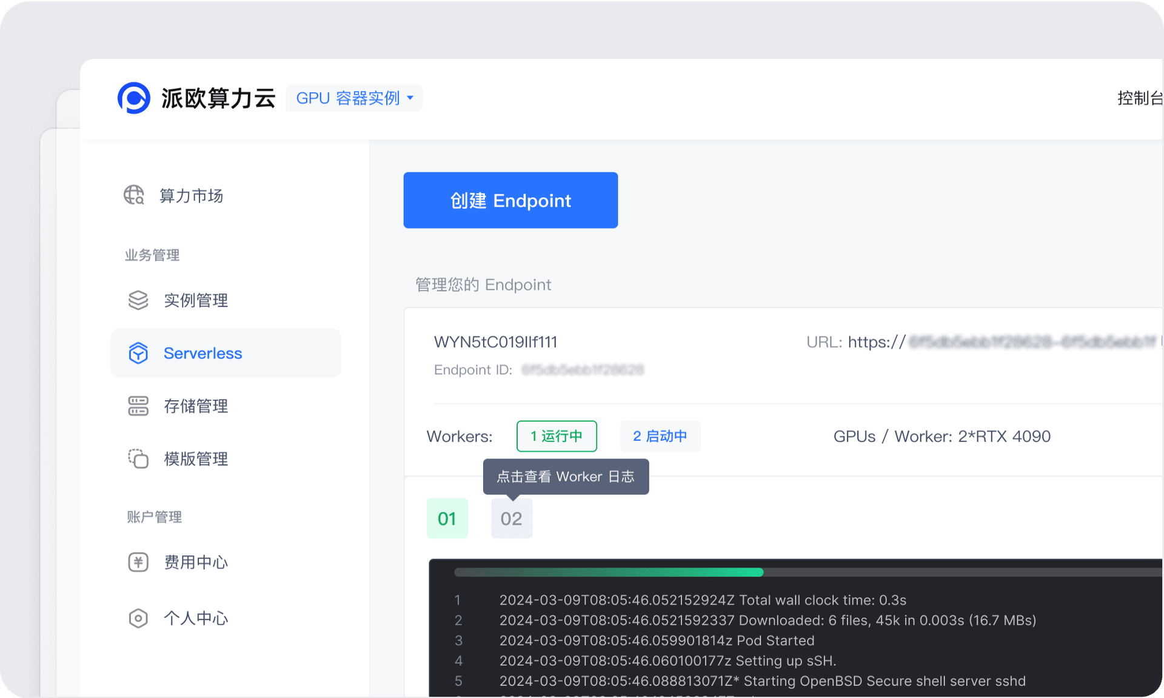This screenshot has height=698, width=1164.
Task: Open the 存储管理 sidebar menu
Action: 196,406
